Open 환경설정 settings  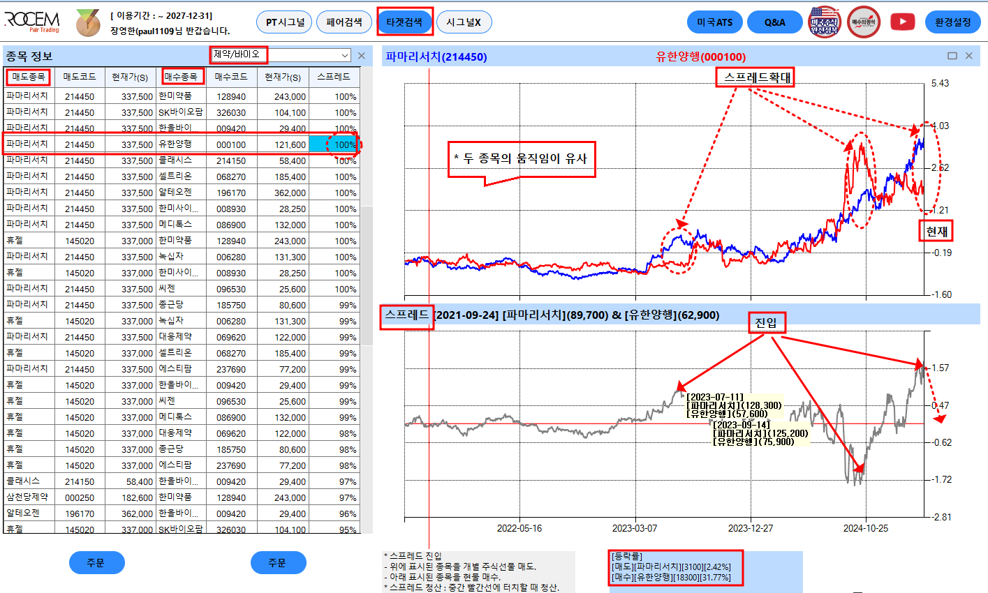953,22
